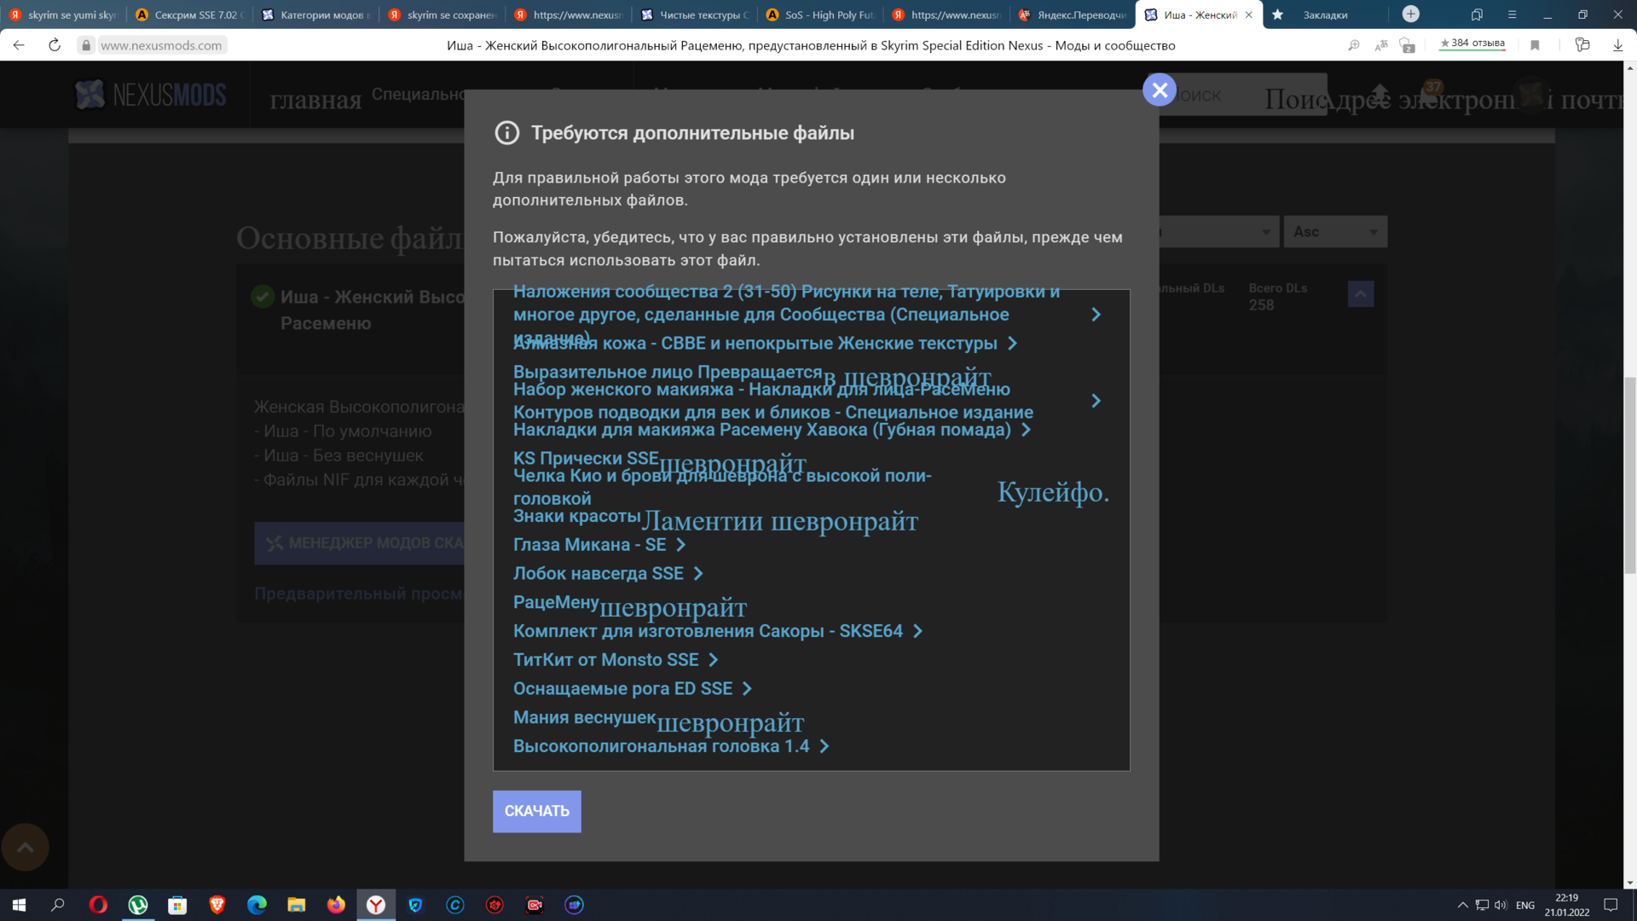Open Глаза Микана - SE link

[589, 545]
